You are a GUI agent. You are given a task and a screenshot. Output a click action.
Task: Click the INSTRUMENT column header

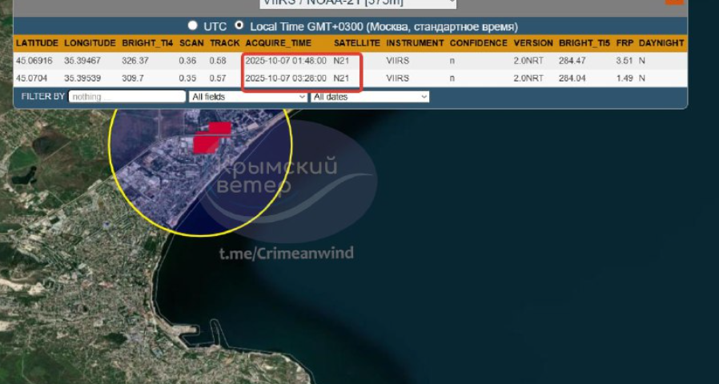414,42
